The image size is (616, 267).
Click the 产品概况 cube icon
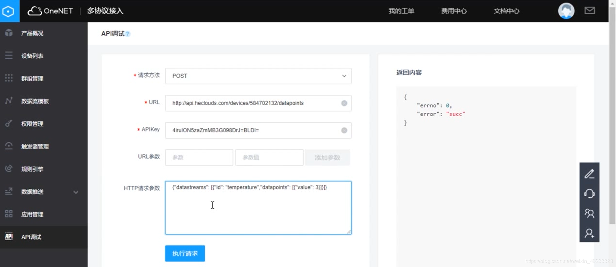point(9,33)
